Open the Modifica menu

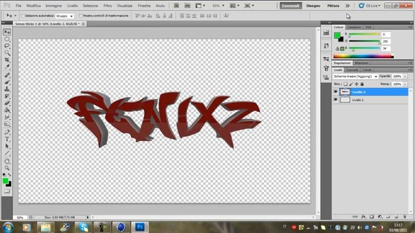coord(33,6)
